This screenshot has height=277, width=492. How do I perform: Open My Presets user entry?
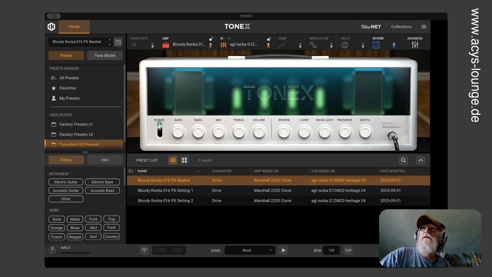click(x=69, y=98)
